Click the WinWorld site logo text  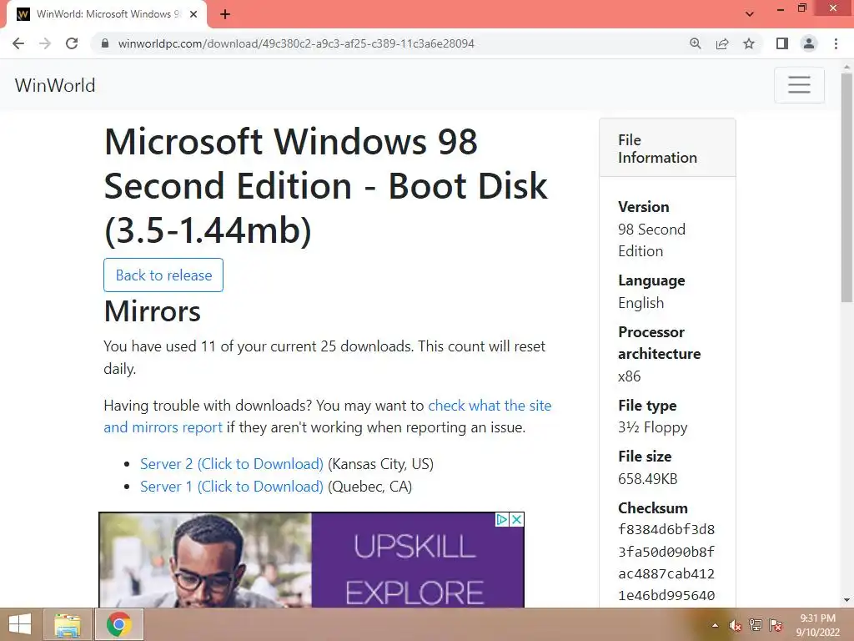point(55,86)
